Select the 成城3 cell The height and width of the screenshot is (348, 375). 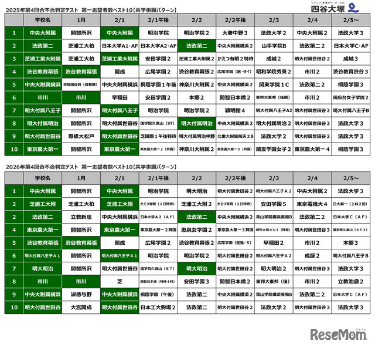(351, 59)
